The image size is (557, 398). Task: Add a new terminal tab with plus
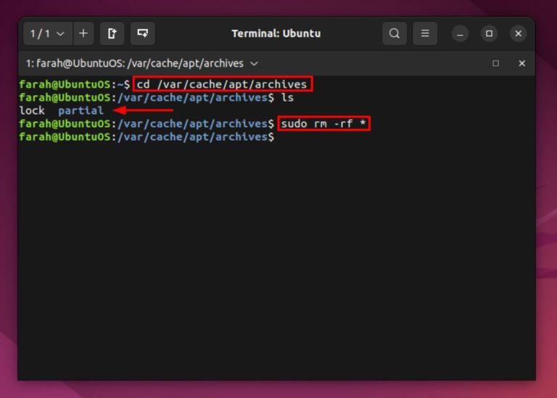pos(83,33)
